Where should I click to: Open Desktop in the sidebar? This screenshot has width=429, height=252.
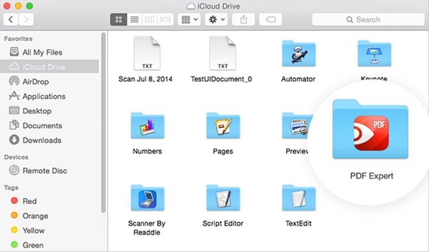tap(49, 111)
